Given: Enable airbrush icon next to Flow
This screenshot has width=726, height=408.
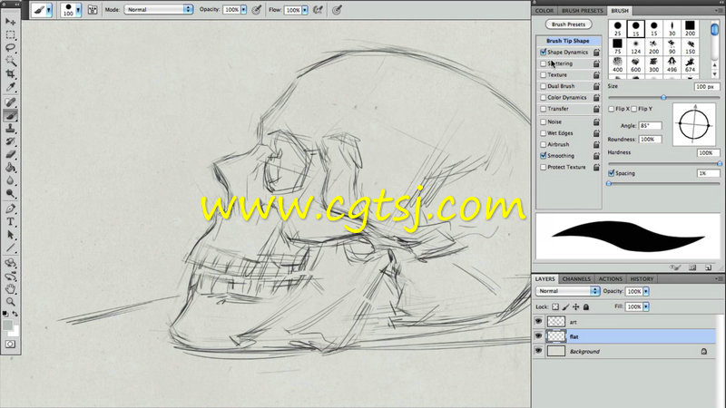Looking at the screenshot, I should click(x=319, y=9).
